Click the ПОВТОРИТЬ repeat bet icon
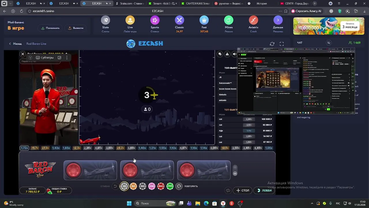This screenshot has height=208, width=369. click(179, 186)
